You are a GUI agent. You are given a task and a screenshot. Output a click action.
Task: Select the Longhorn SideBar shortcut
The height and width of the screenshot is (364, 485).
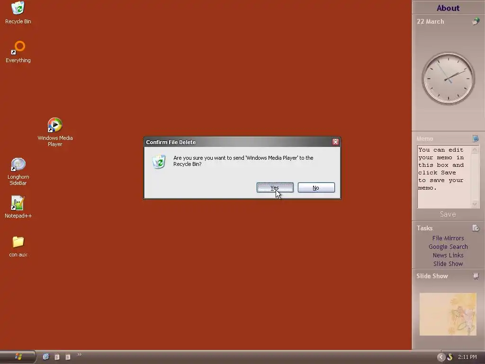[18, 172]
